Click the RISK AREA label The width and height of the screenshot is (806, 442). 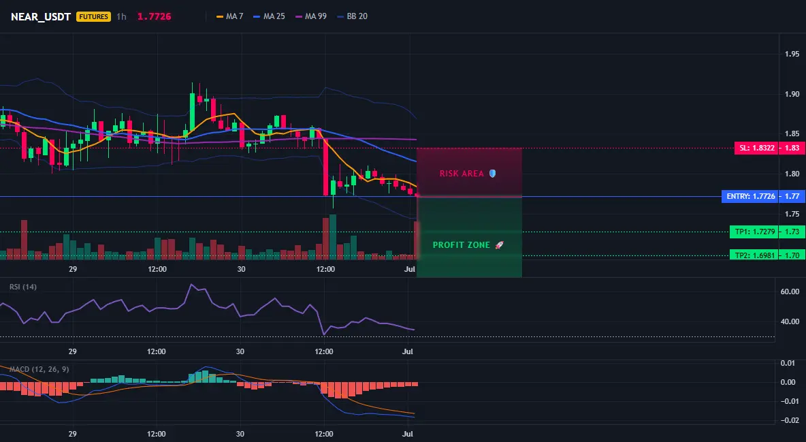[462, 174]
